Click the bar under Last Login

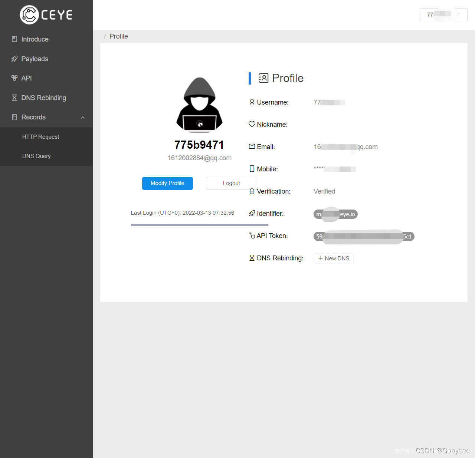[x=199, y=225]
